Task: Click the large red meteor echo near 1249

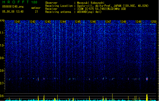Action: pos(147,79)
